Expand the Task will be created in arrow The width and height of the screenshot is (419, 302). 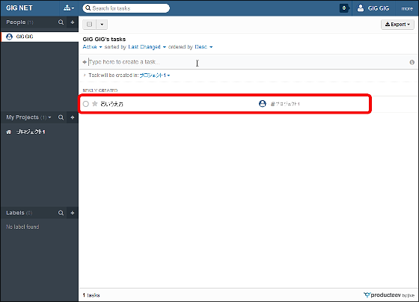tap(85, 75)
